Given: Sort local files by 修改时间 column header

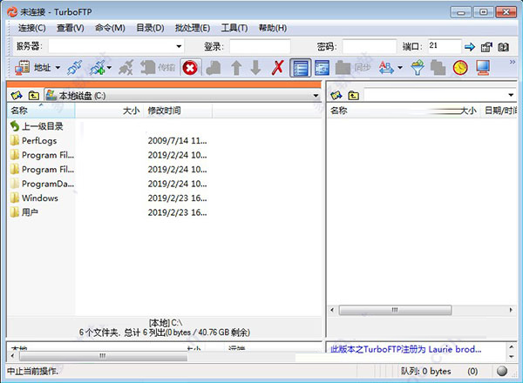Looking at the screenshot, I should coord(178,111).
